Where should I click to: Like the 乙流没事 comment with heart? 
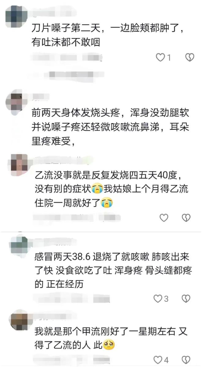point(164,218)
